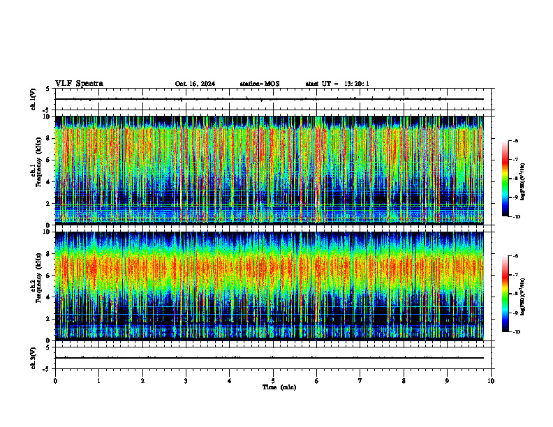Image resolution: width=553 pixels, height=427 pixels.
Task: Click the upper colorbar's log(PSD) unit label
Action: click(523, 182)
